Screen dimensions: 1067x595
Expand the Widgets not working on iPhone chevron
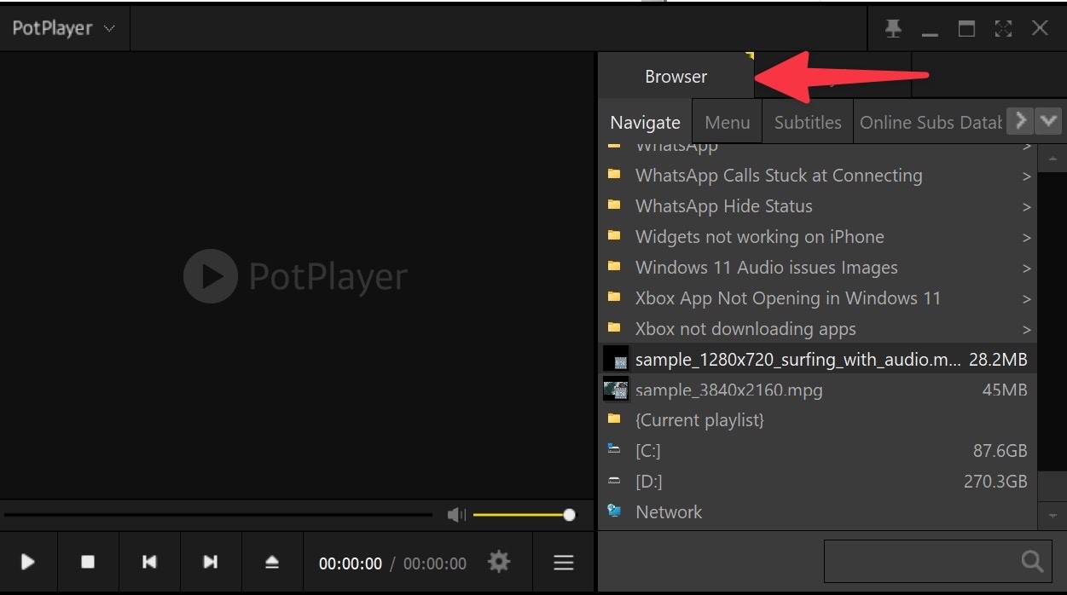tap(1027, 238)
